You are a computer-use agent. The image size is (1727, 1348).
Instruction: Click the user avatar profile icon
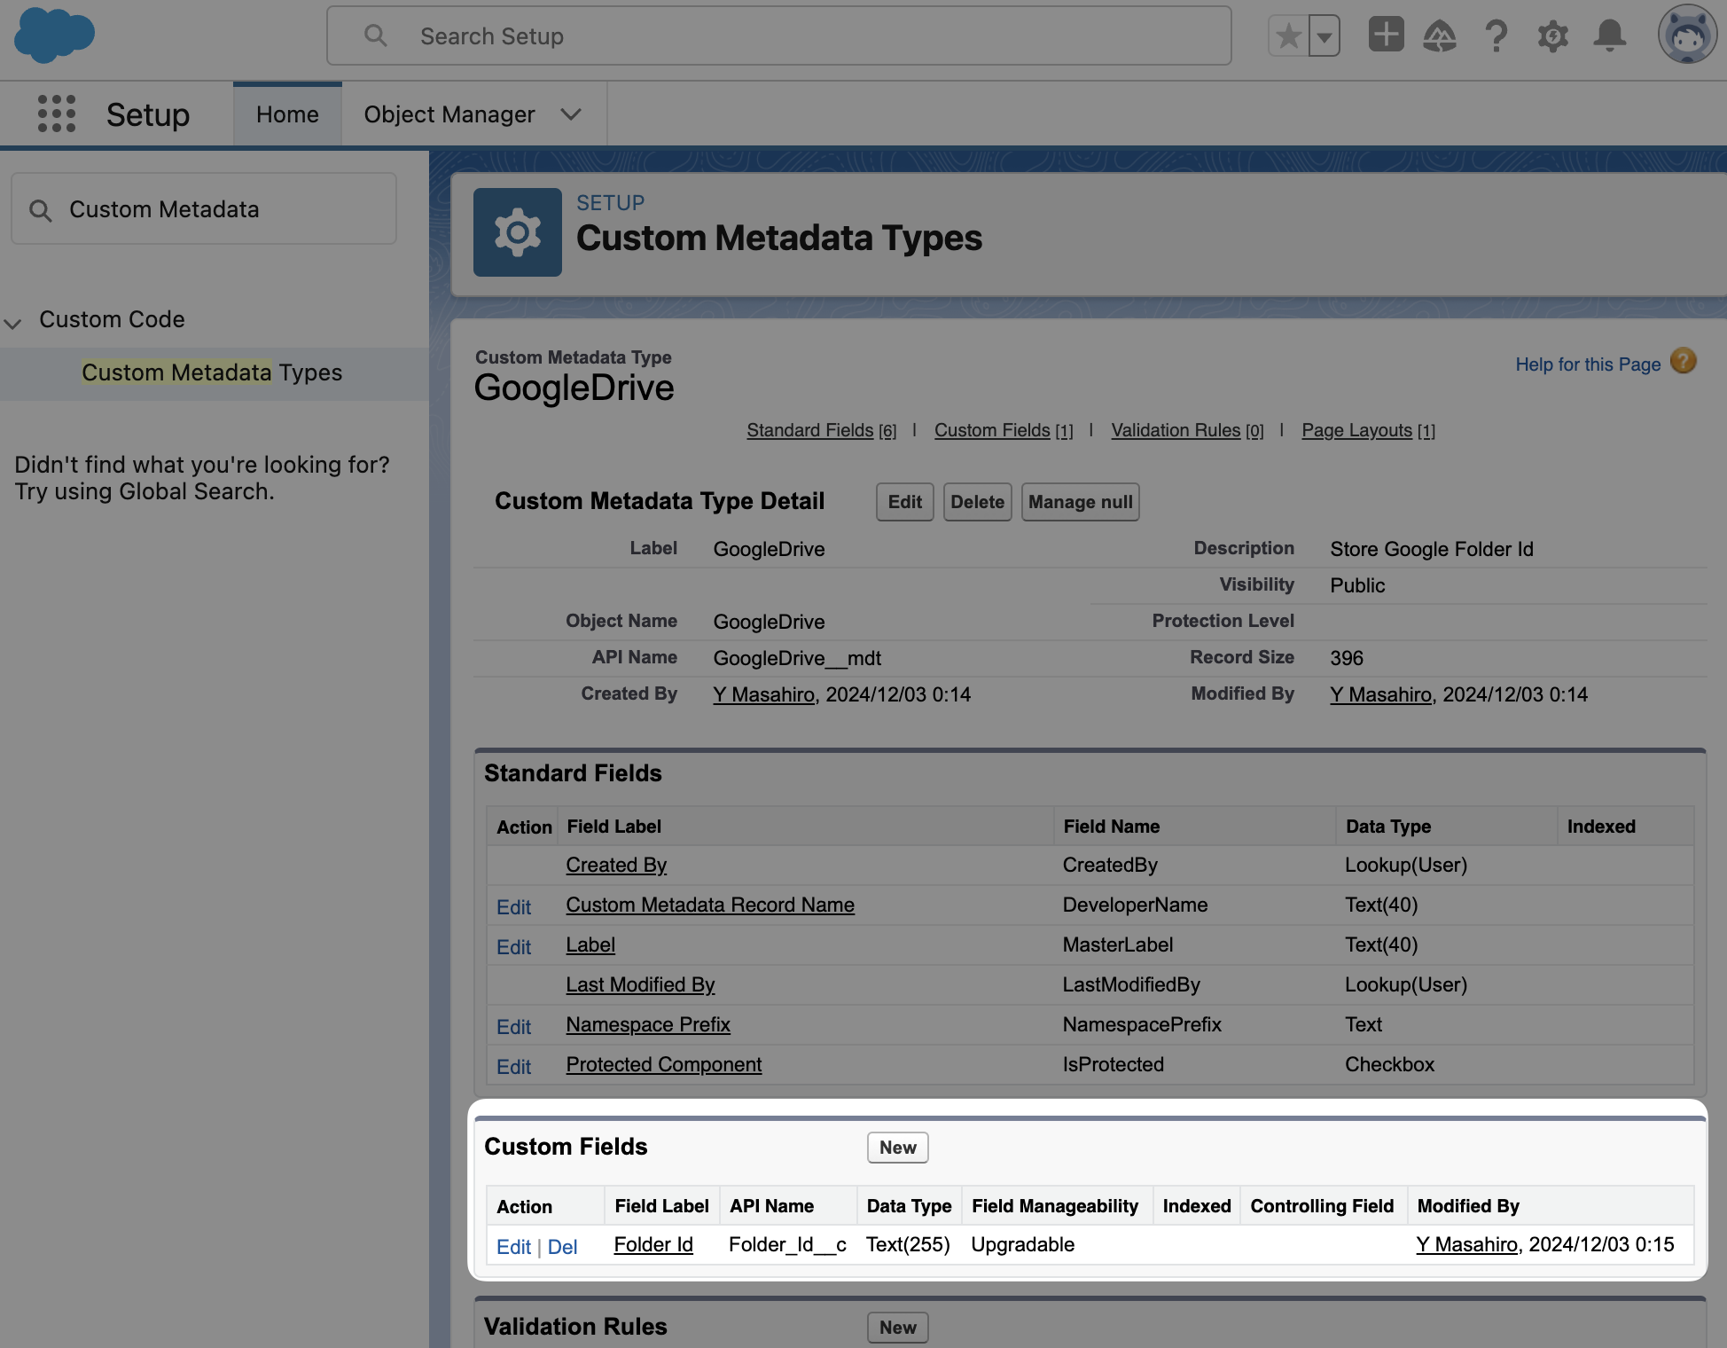[1686, 35]
